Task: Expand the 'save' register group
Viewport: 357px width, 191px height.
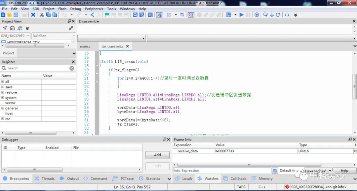Action: click(3, 87)
